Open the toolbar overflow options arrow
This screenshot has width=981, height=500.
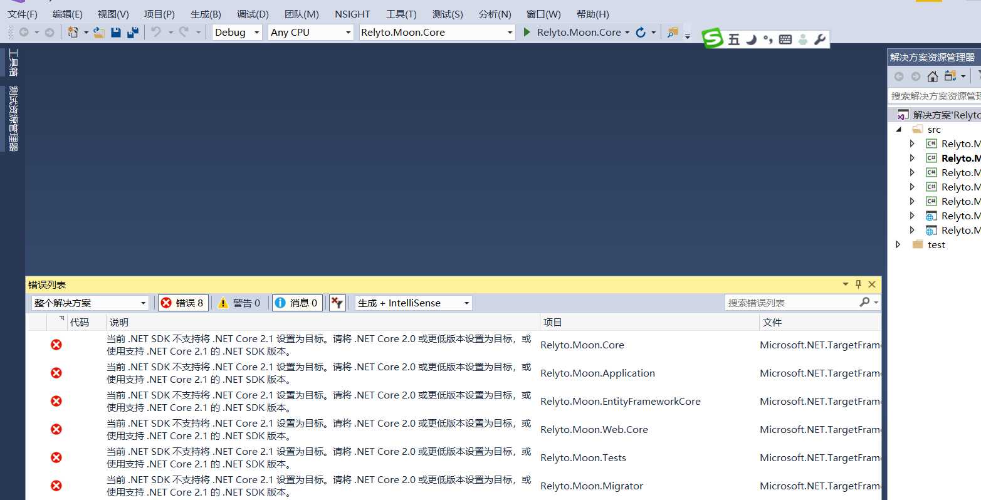[688, 36]
